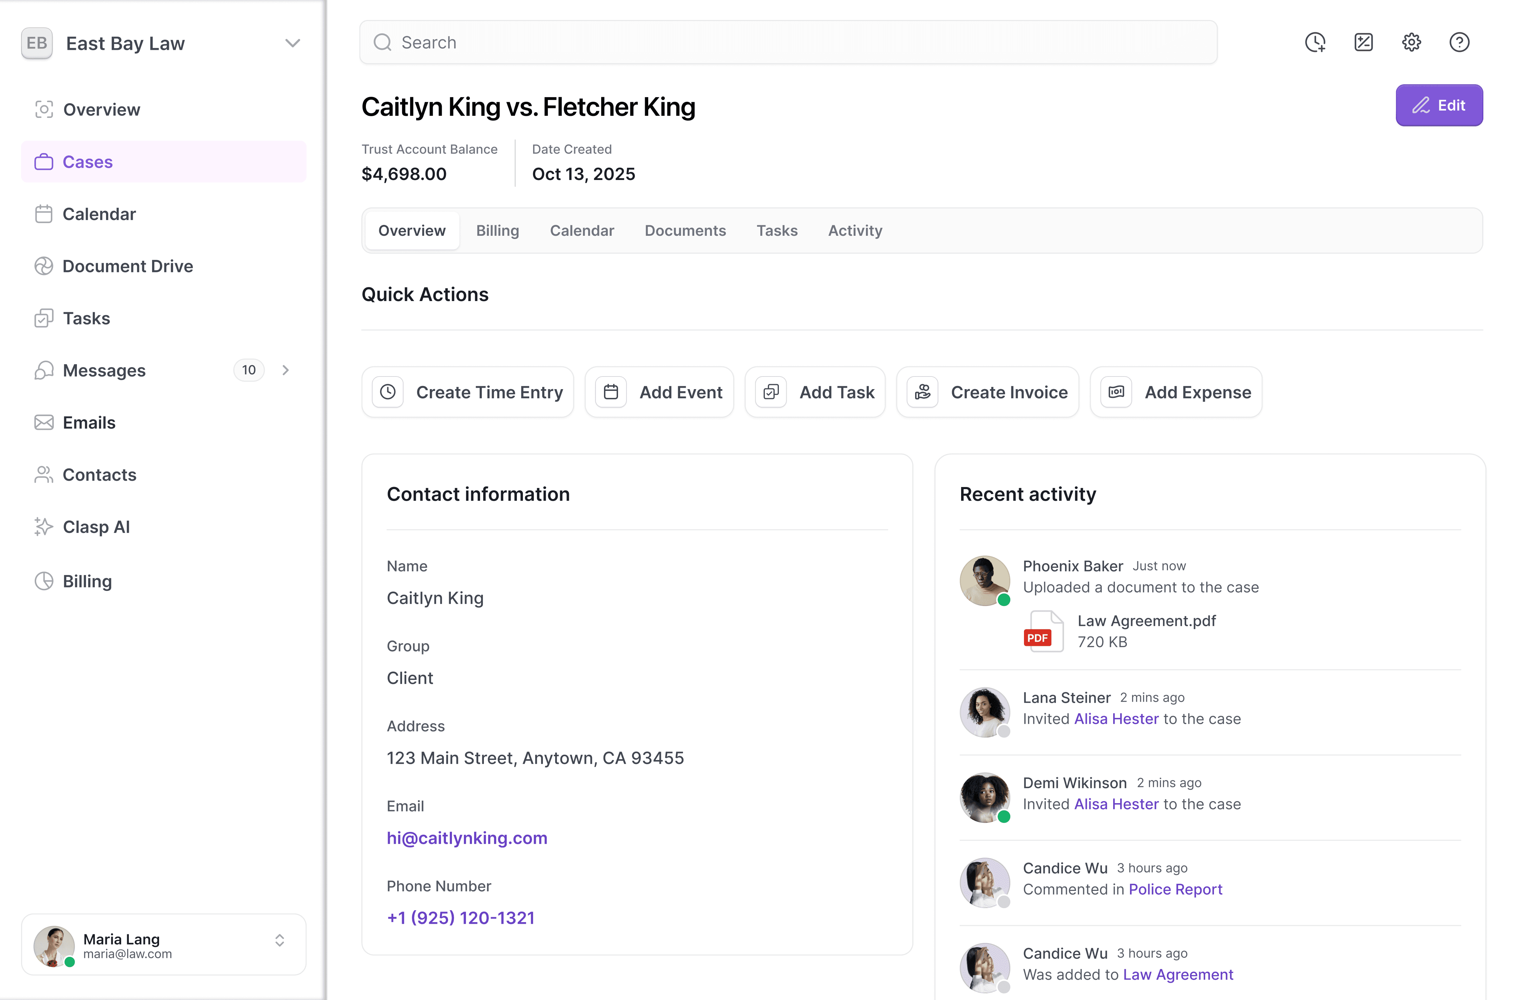The width and height of the screenshot is (1517, 1000).
Task: Click the pencil icon in Edit button
Action: coord(1421,106)
